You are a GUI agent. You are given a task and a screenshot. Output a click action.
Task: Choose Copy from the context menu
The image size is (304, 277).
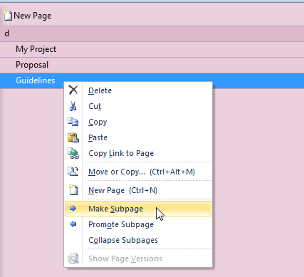[138, 122]
